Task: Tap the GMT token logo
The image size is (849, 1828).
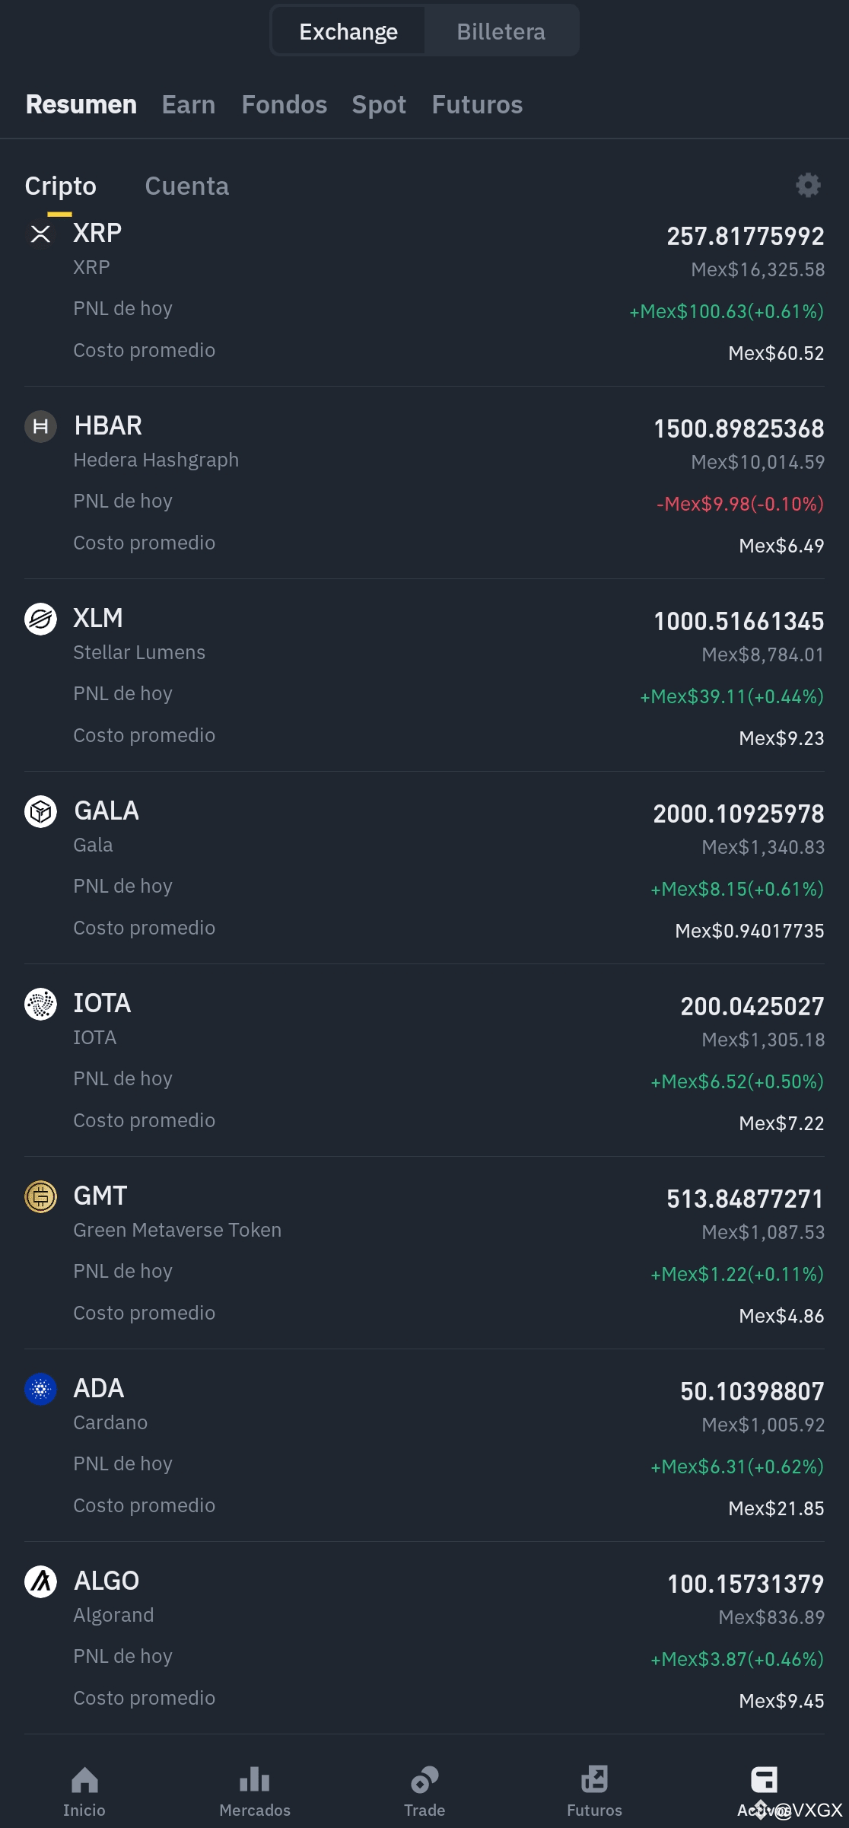Action: pos(40,1196)
